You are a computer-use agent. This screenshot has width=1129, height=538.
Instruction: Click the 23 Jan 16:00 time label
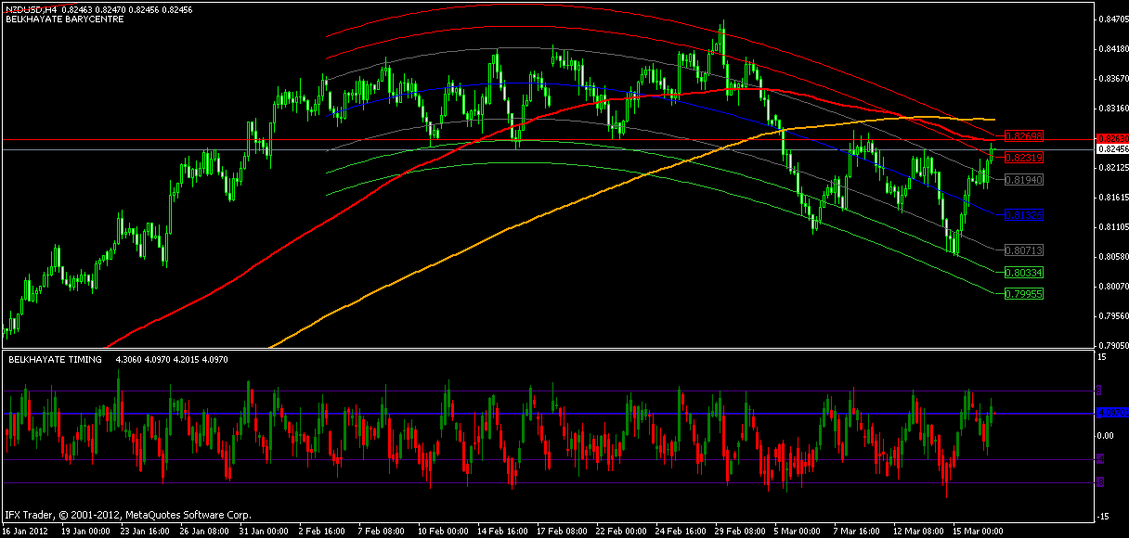(146, 532)
